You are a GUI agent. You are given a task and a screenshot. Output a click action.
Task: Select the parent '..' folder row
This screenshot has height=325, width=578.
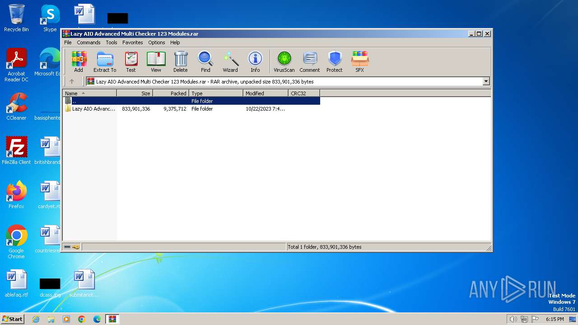(x=191, y=101)
